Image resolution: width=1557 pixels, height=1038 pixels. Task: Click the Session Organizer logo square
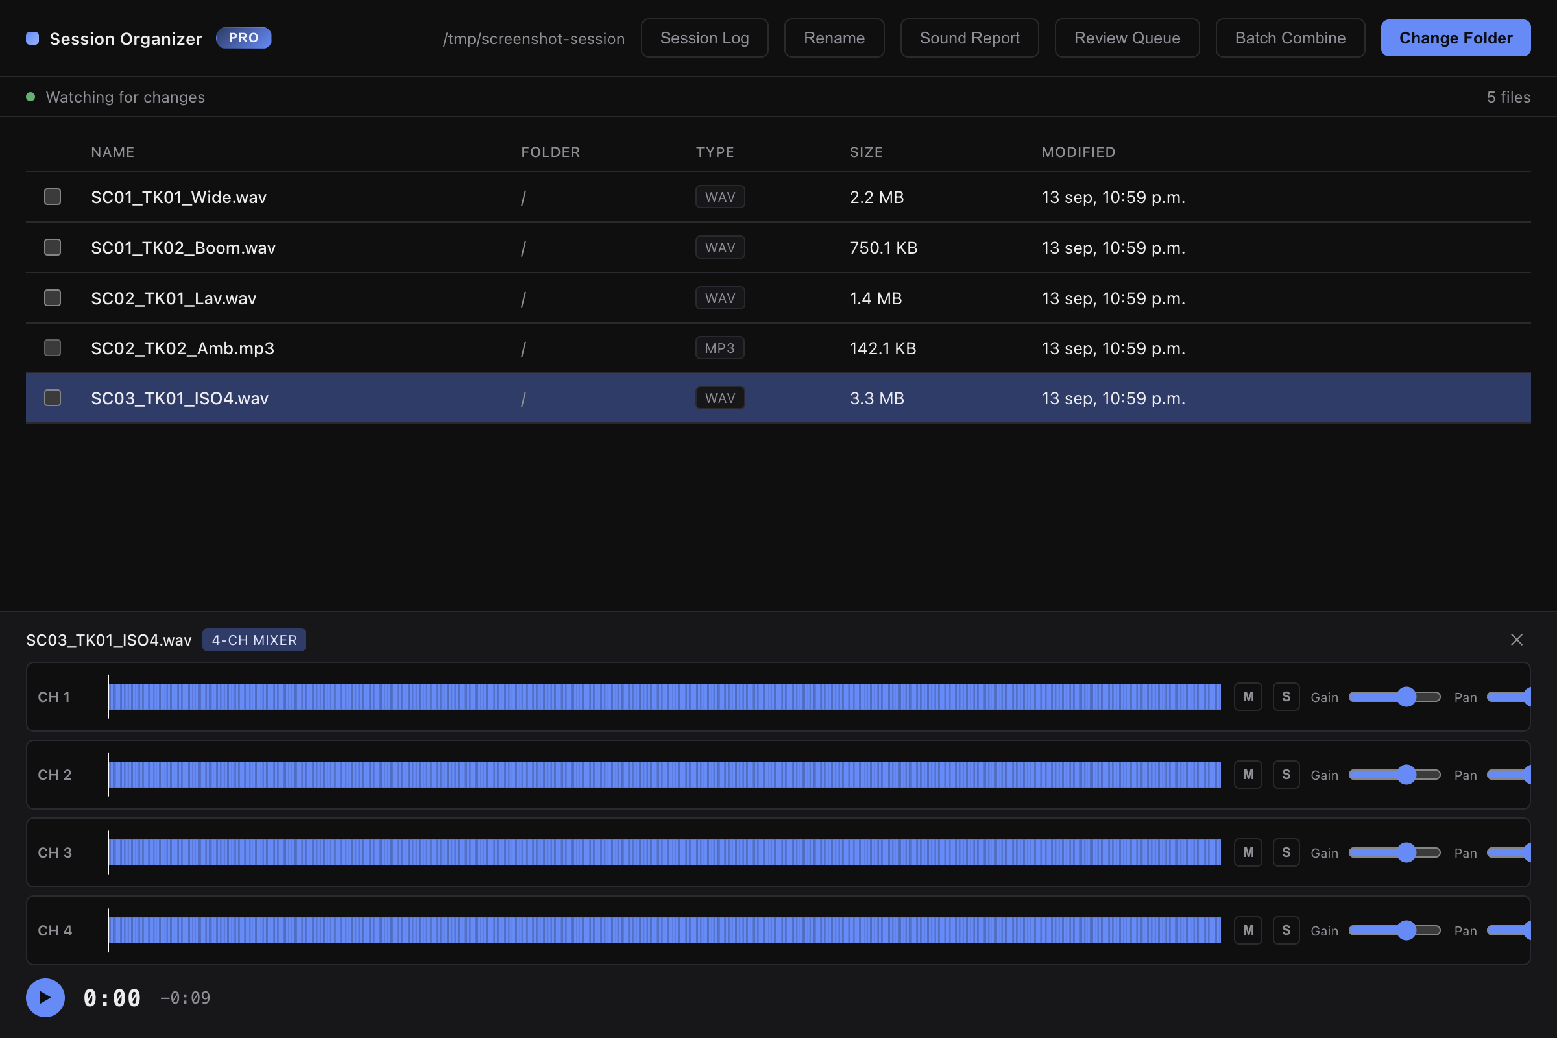click(32, 38)
